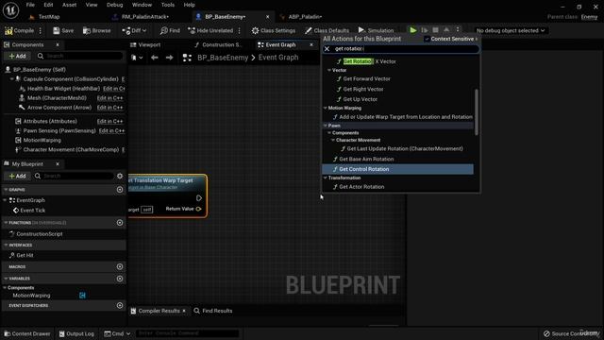This screenshot has height=340, width=604.
Task: Add a new macro with plus icon
Action: 120,266
